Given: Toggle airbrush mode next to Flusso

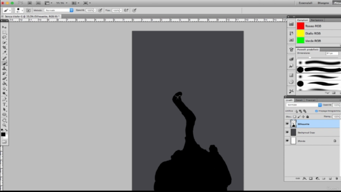Looking at the screenshot, I should coord(126,10).
